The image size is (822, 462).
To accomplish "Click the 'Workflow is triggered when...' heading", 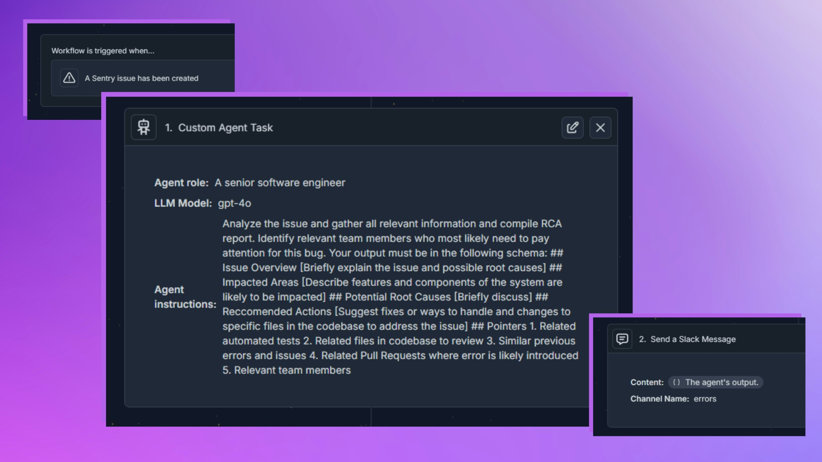I will pyautogui.click(x=103, y=51).
